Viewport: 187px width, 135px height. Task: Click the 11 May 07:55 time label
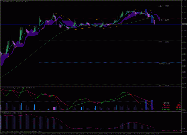pos(155,134)
